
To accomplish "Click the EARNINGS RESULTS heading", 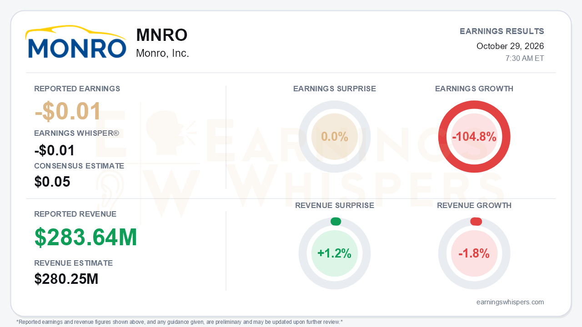I will pyautogui.click(x=502, y=31).
